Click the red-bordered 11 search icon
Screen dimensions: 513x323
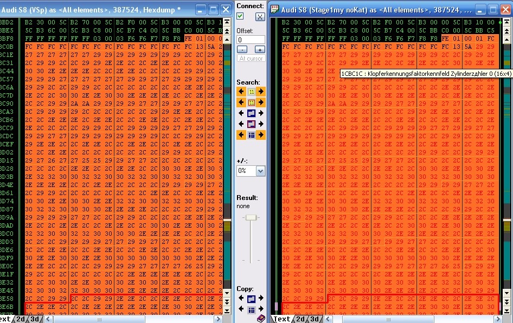coord(251,102)
